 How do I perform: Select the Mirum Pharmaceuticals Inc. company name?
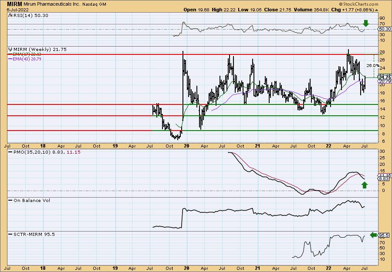click(52, 4)
